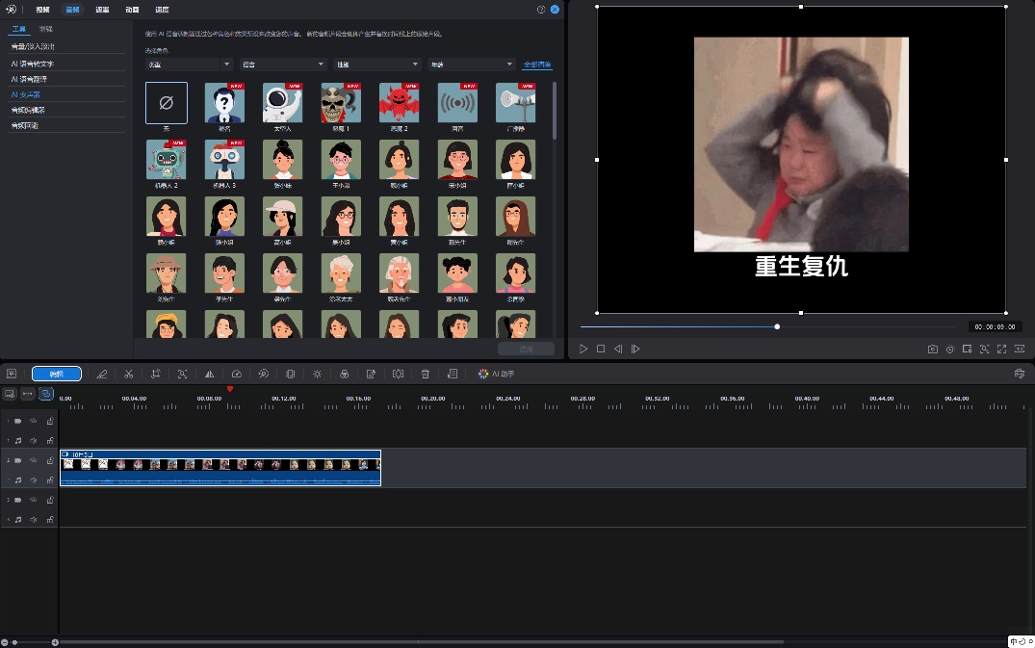Click the mirror flip triangles icon
This screenshot has width=1035, height=648.
[209, 375]
